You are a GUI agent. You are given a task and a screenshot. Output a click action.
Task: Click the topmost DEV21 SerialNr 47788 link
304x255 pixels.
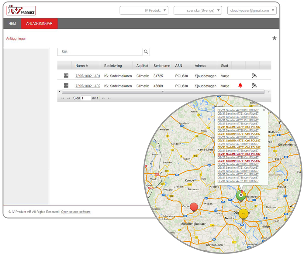[x=238, y=110]
